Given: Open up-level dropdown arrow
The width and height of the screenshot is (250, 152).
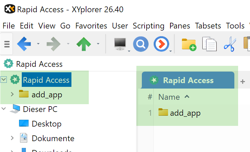Looking at the screenshot, I should pyautogui.click(x=98, y=43).
